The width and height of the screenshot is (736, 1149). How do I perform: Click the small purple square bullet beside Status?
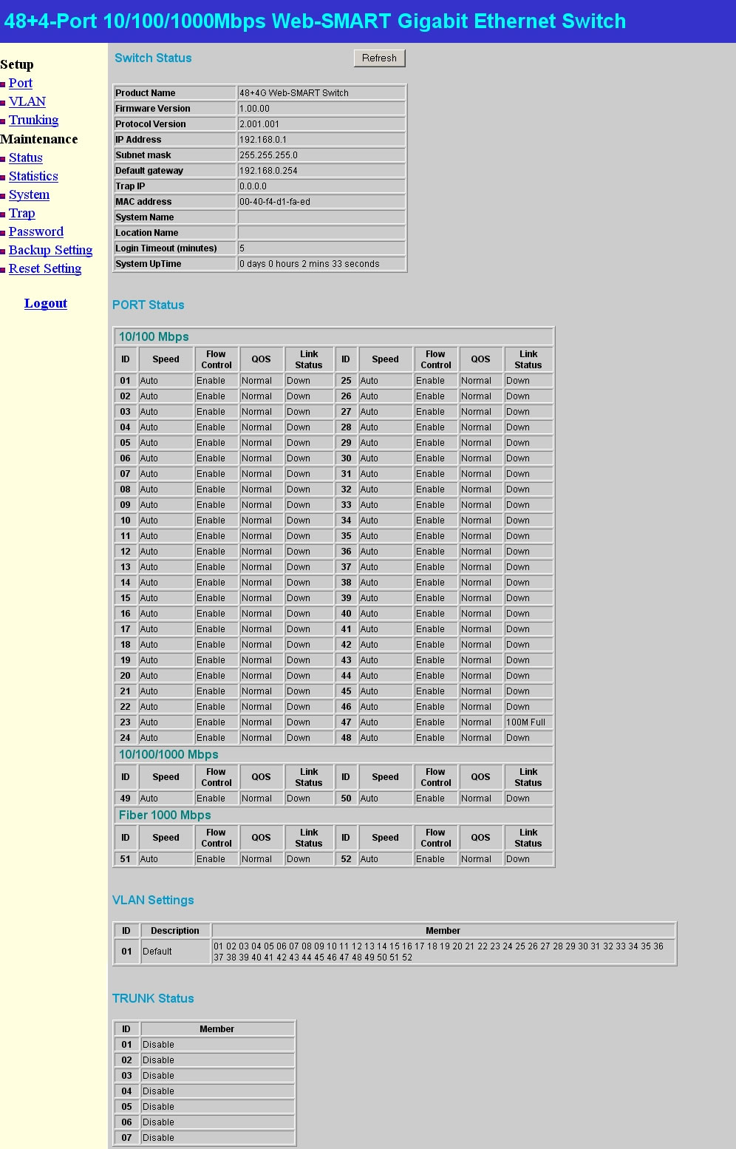[3, 159]
